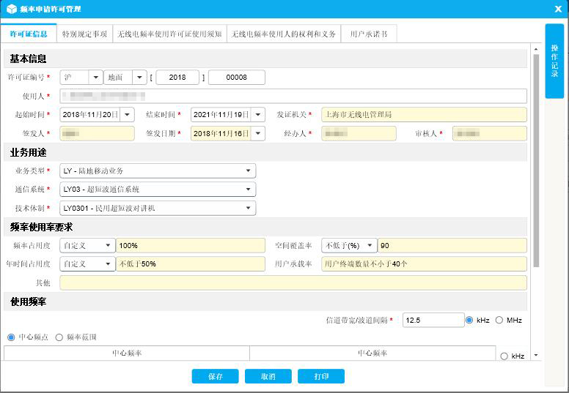Screen dimensions: 569x393
Task: Select the MHz radio for channel bandwidth
Action: click(499, 320)
